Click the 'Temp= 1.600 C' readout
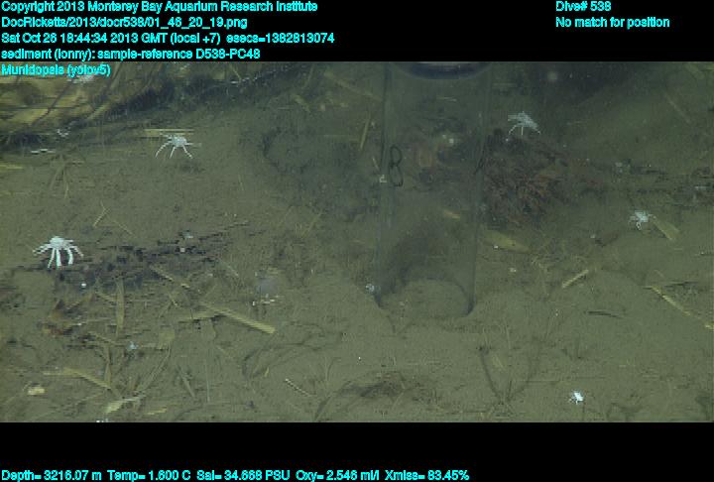This screenshot has height=482, width=714. pyautogui.click(x=149, y=476)
